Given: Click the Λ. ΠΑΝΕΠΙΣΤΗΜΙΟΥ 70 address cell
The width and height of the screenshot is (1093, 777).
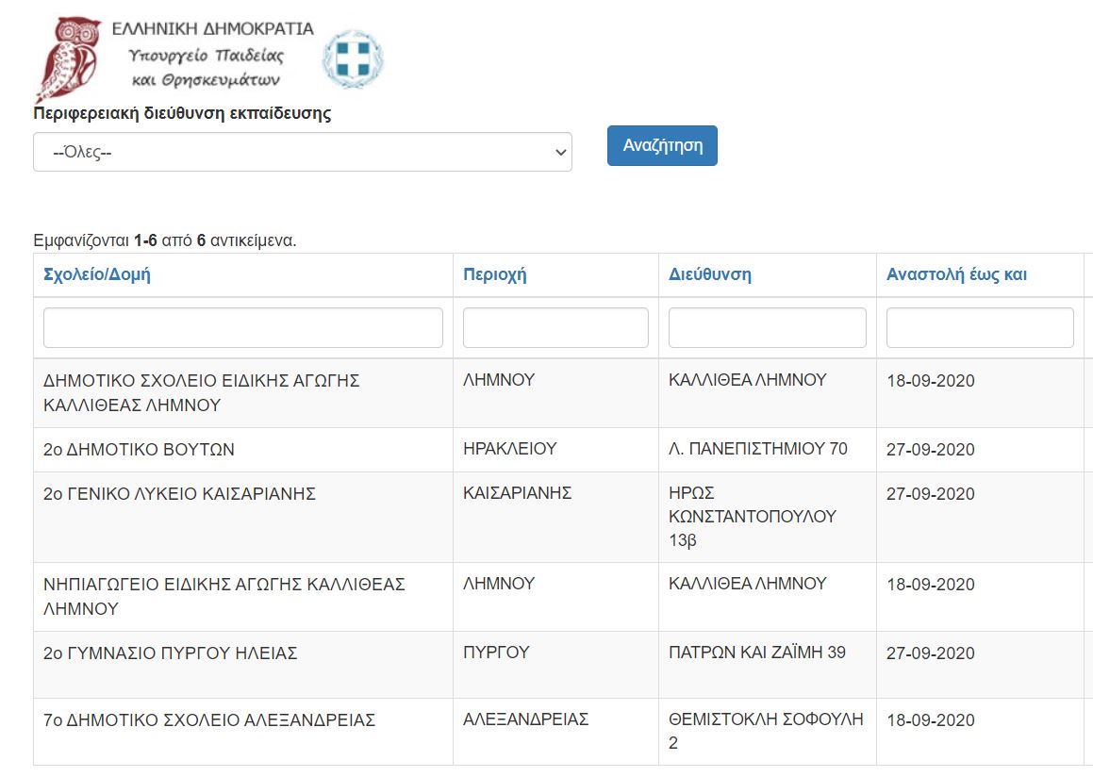Looking at the screenshot, I should pyautogui.click(x=757, y=449).
